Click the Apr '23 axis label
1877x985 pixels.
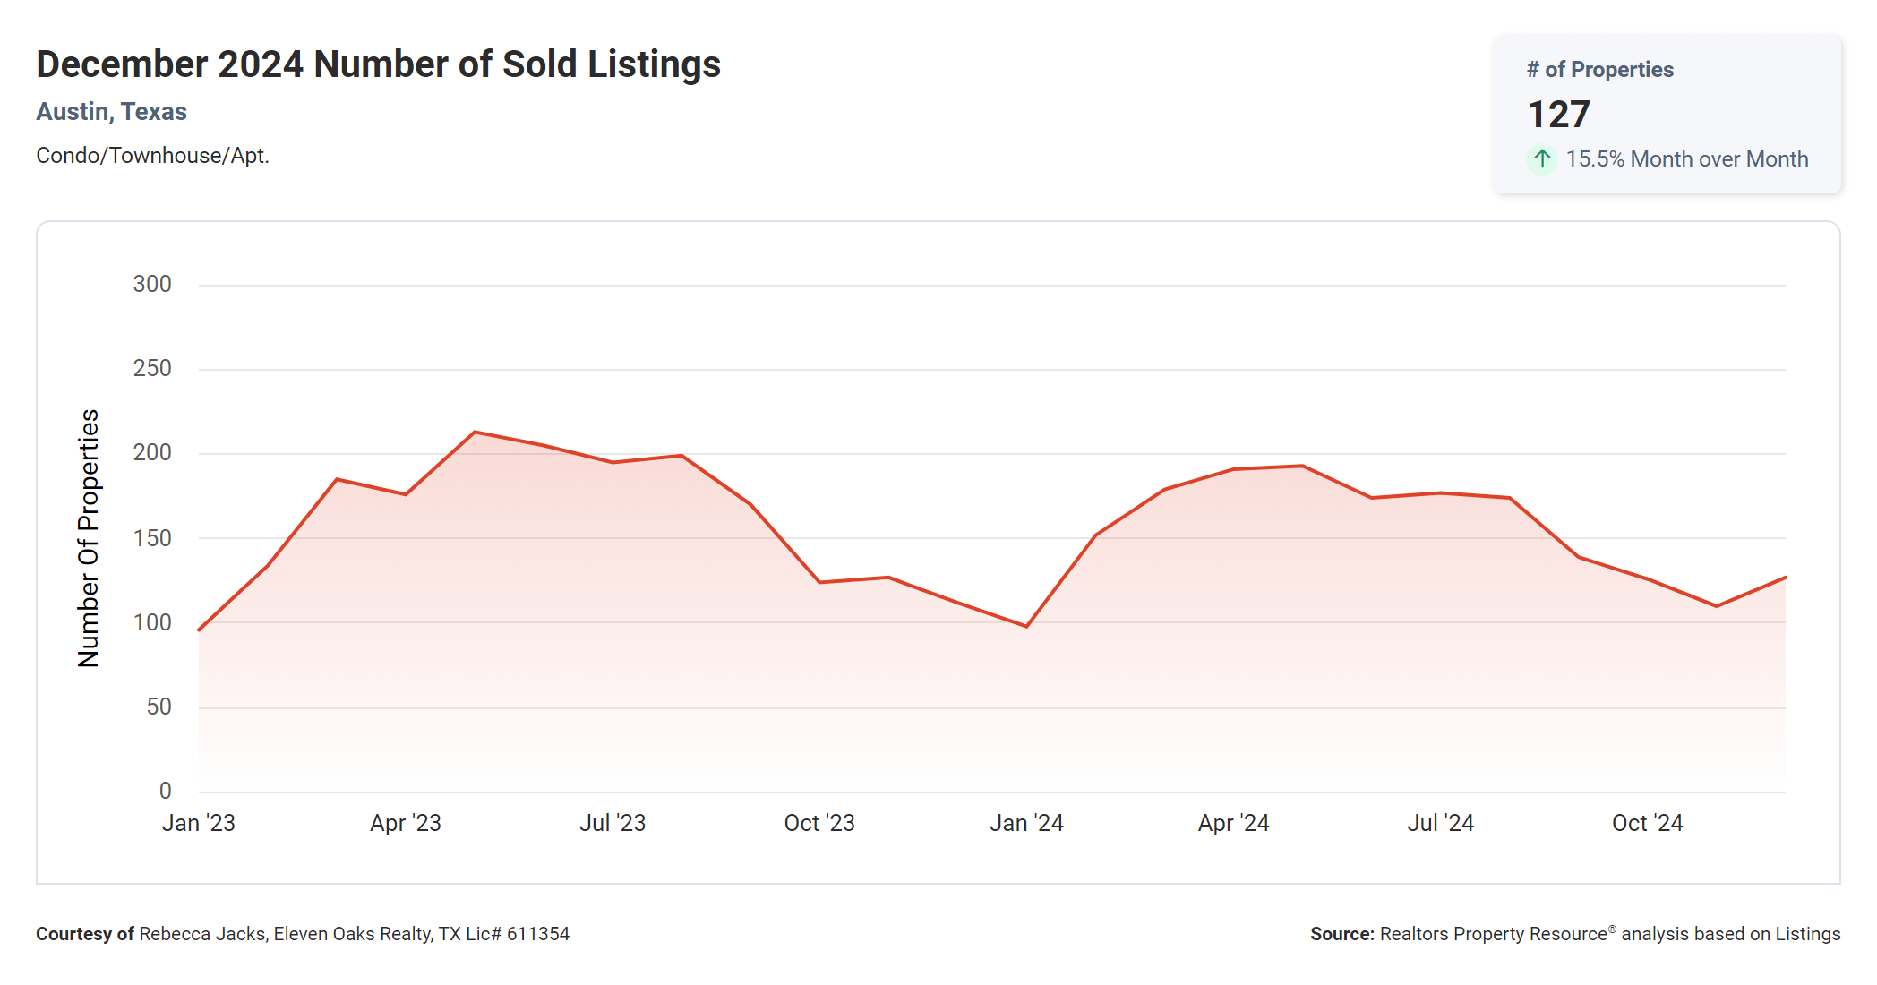pyautogui.click(x=406, y=823)
